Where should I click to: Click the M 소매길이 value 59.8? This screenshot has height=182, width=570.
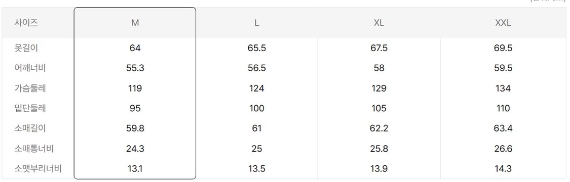(x=135, y=128)
